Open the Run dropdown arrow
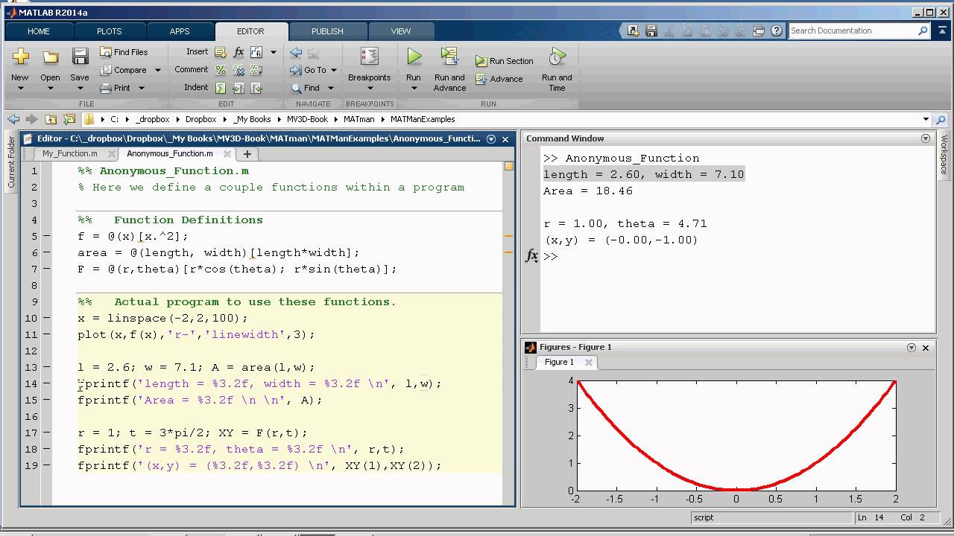Viewport: 954px width, 536px height. (x=414, y=89)
